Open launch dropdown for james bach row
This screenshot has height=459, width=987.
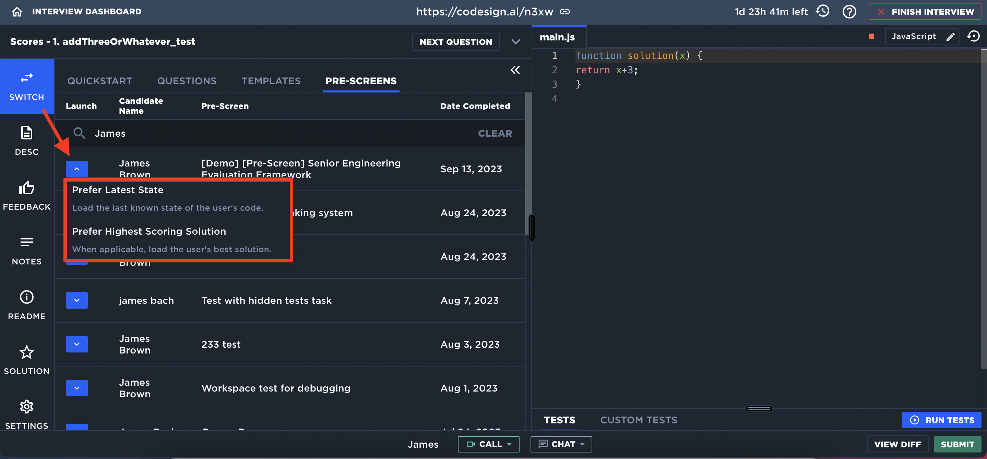[x=76, y=300]
